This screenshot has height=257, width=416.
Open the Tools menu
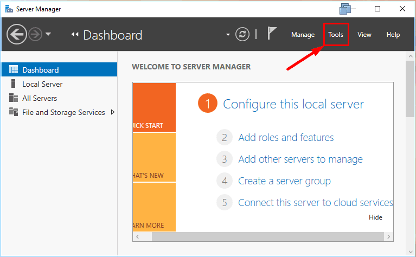tap(336, 35)
